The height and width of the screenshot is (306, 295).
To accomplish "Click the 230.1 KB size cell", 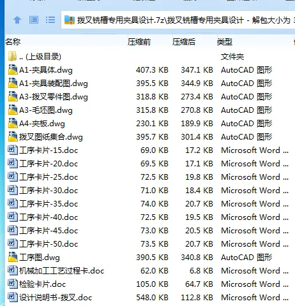I will click(152, 124).
